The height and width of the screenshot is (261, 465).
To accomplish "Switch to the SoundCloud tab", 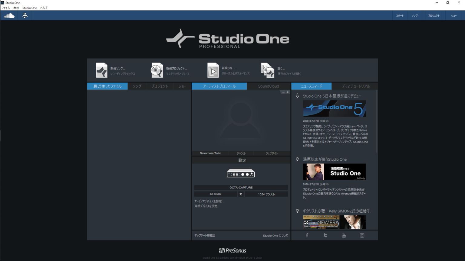I will [x=269, y=86].
